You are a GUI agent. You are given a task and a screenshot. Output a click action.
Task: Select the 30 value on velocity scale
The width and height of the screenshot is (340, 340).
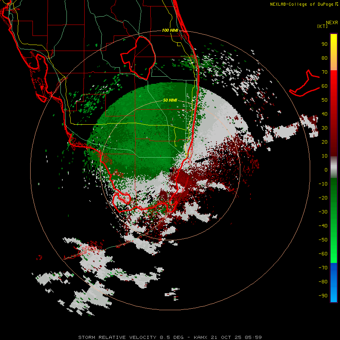(x=325, y=128)
